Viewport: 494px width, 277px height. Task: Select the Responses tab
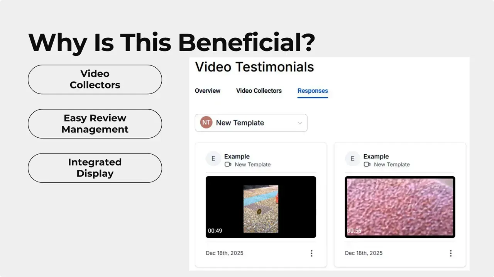coord(313,91)
